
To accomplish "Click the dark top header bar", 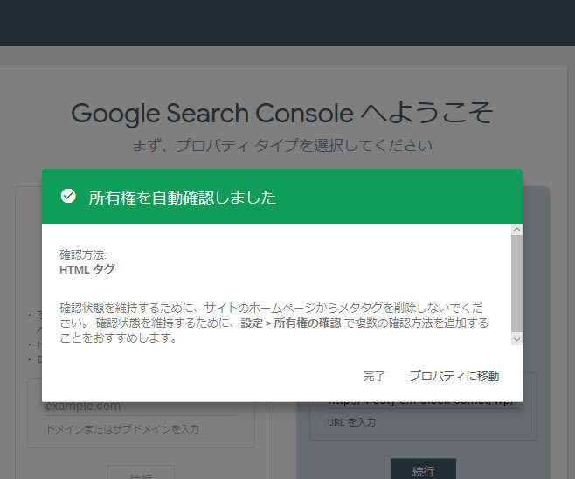I will point(287,23).
